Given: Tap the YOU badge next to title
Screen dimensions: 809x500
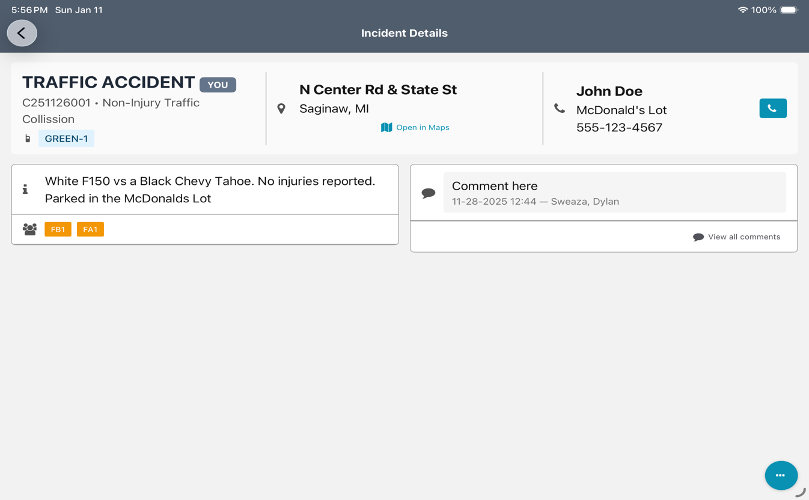Looking at the screenshot, I should coord(218,85).
